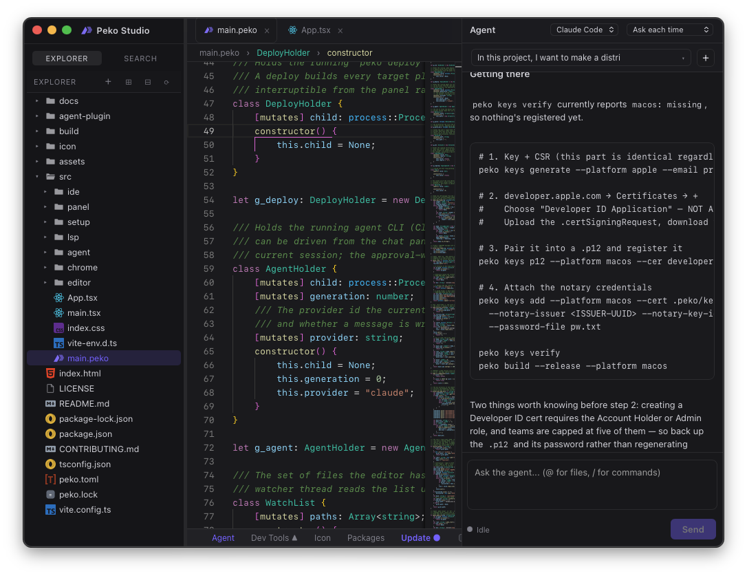
Task: Open the Icon bottom tab
Action: click(x=322, y=538)
